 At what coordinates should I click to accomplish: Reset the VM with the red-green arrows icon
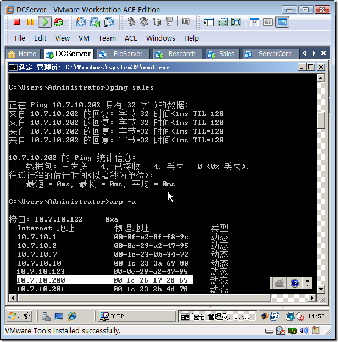pos(58,22)
